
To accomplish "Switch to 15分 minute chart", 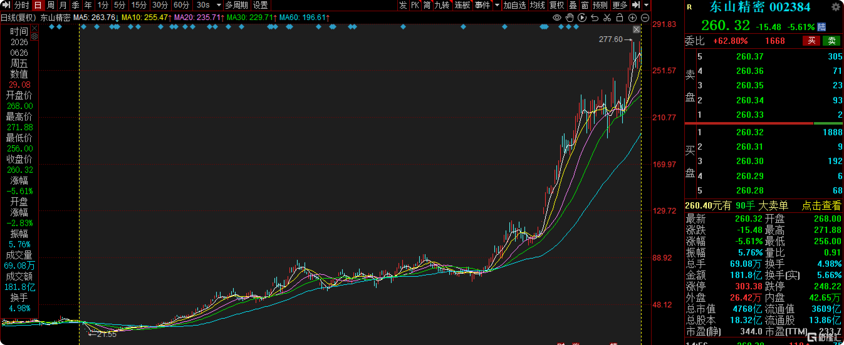I will (x=138, y=5).
